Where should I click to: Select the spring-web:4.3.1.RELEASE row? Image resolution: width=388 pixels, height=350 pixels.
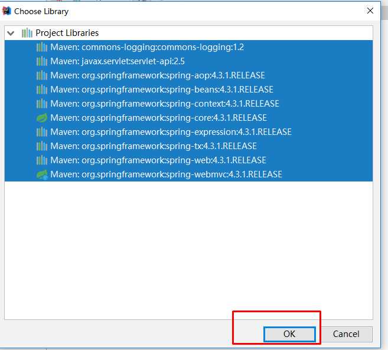coord(188,160)
